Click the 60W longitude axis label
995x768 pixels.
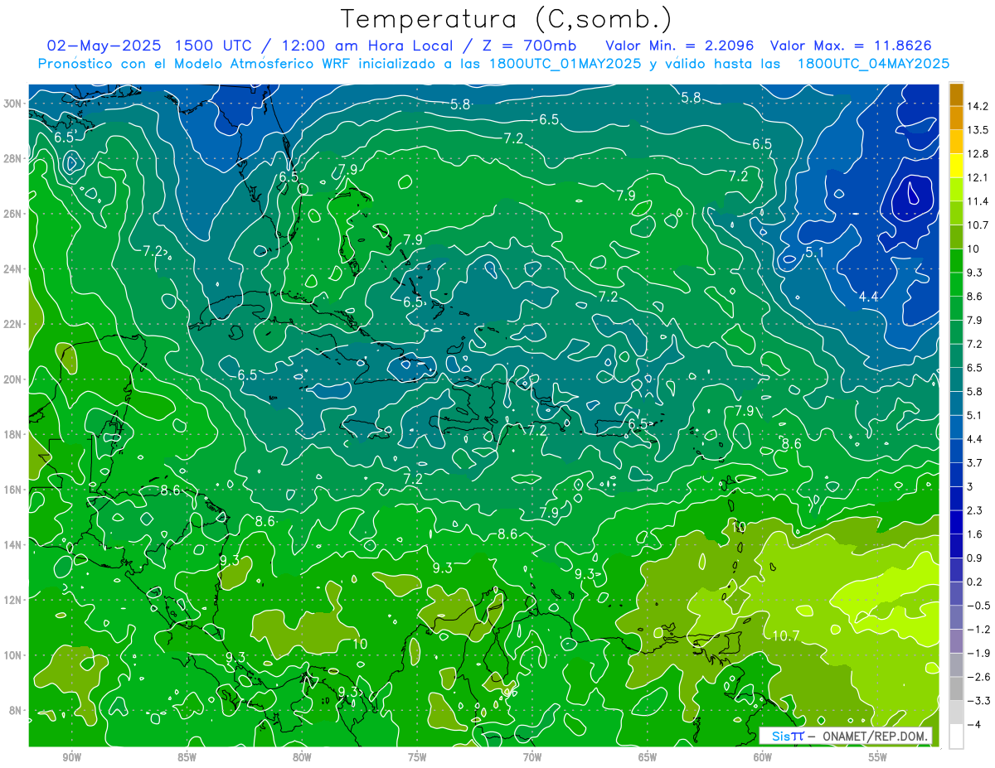(x=763, y=757)
